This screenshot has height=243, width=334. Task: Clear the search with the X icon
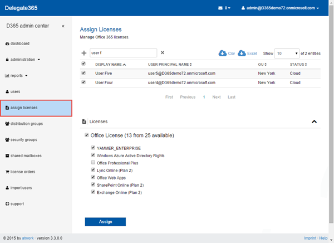163,53
